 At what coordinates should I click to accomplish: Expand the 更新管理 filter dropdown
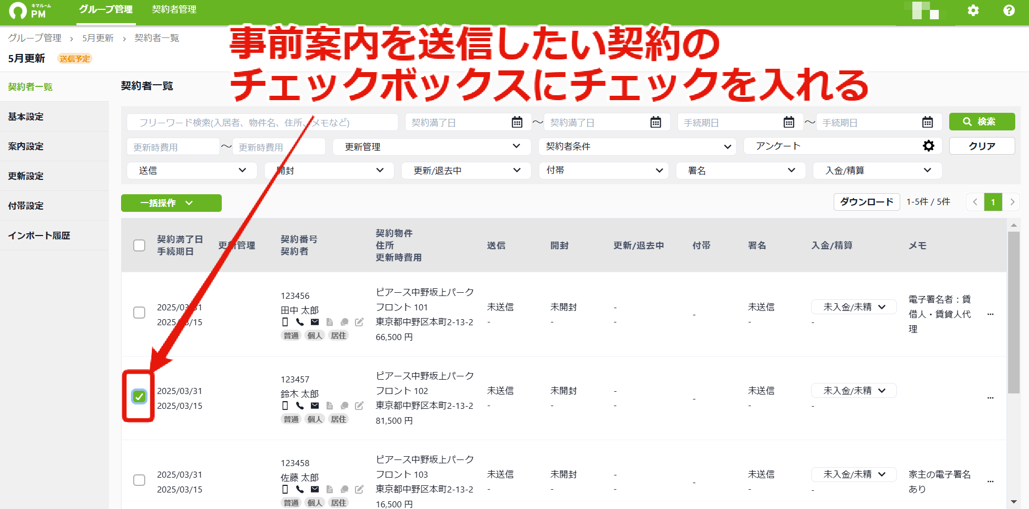click(x=431, y=146)
